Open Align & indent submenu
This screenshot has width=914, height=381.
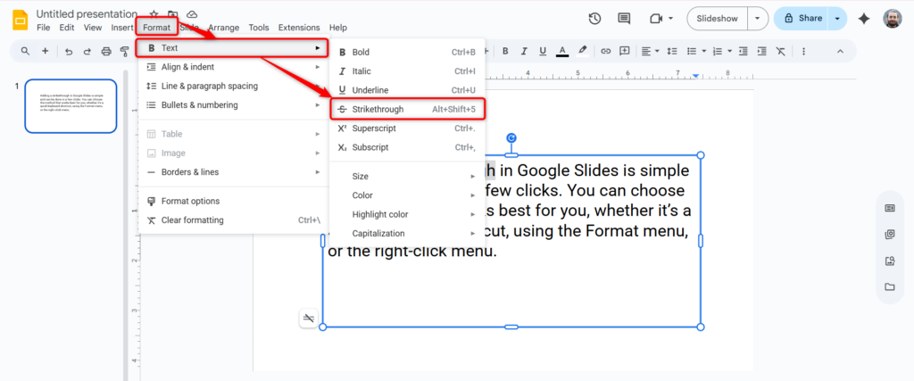187,67
